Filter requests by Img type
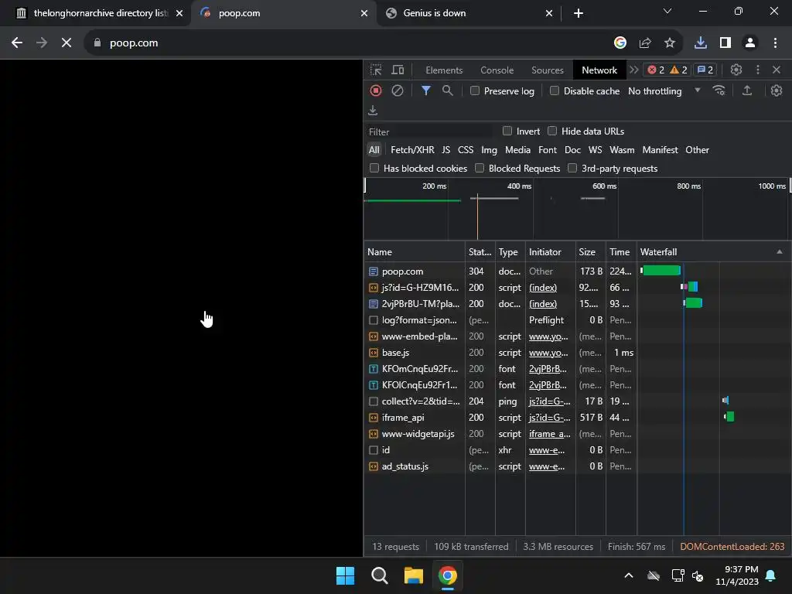Viewport: 792px width, 594px height. (489, 150)
